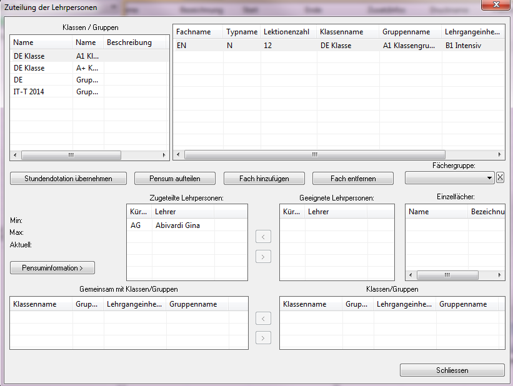The image size is (513, 386).
Task: Select teacher Abivardi Gina
Action: pyautogui.click(x=177, y=225)
